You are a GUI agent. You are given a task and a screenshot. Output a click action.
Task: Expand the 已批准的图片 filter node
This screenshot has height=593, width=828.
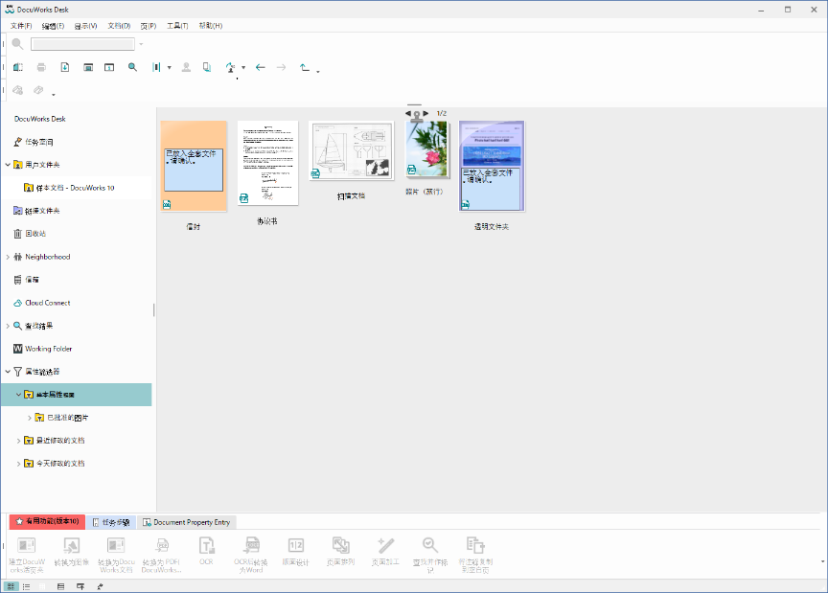pyautogui.click(x=28, y=417)
